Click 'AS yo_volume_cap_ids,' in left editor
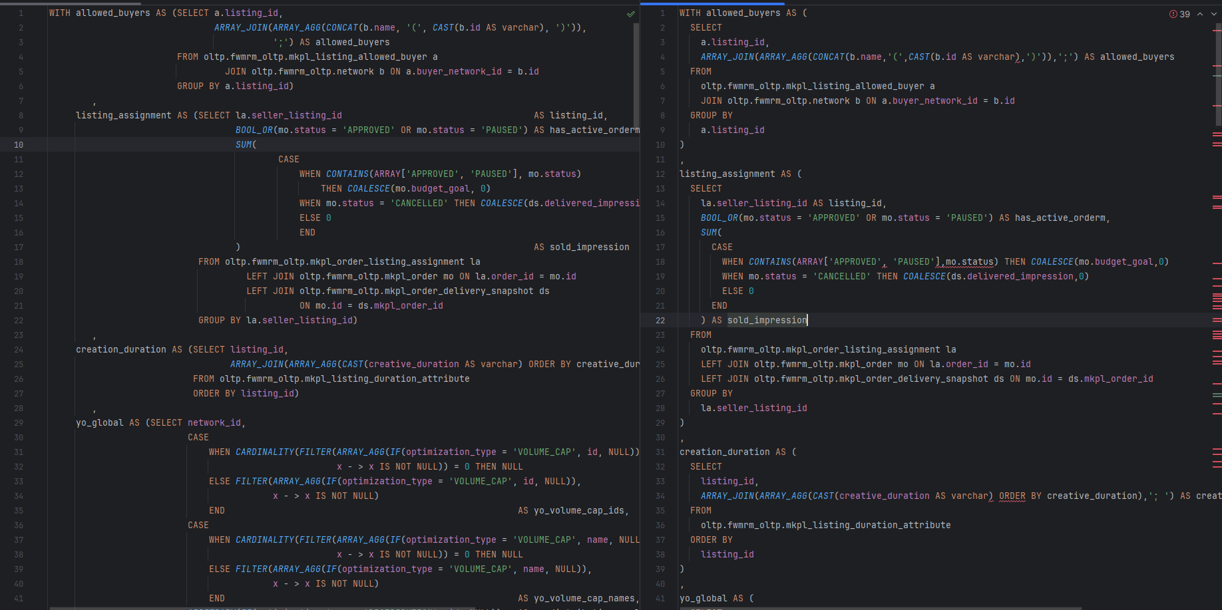Image resolution: width=1222 pixels, height=610 pixels. 574,510
